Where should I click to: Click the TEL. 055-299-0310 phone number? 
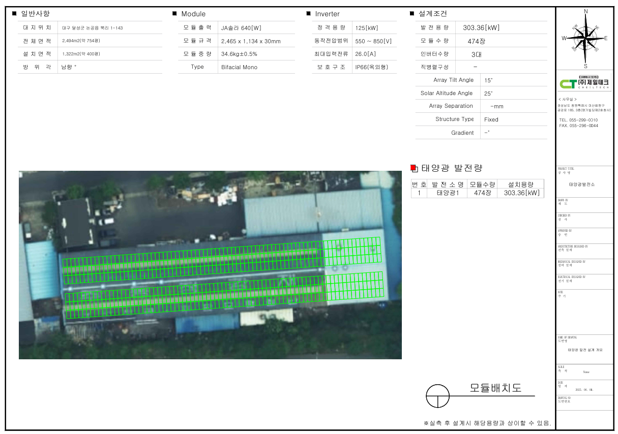coord(578,120)
